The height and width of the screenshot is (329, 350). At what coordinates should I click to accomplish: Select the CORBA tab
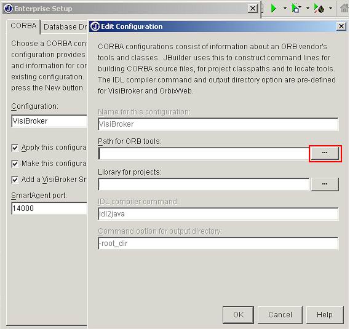(23, 26)
